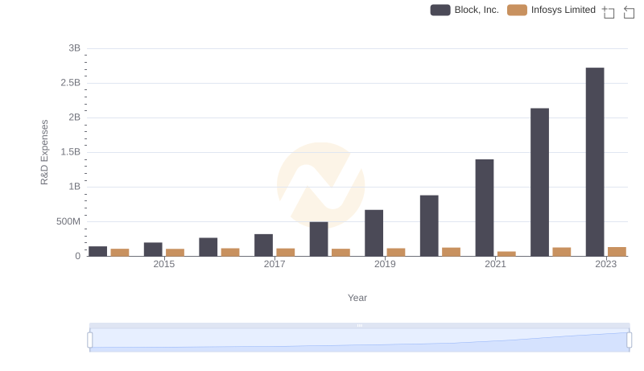Click the Block, Inc. bar above 2019
The image size is (644, 371).
pos(374,233)
